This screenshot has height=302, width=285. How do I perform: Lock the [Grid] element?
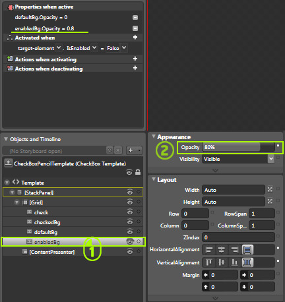[x=139, y=202]
